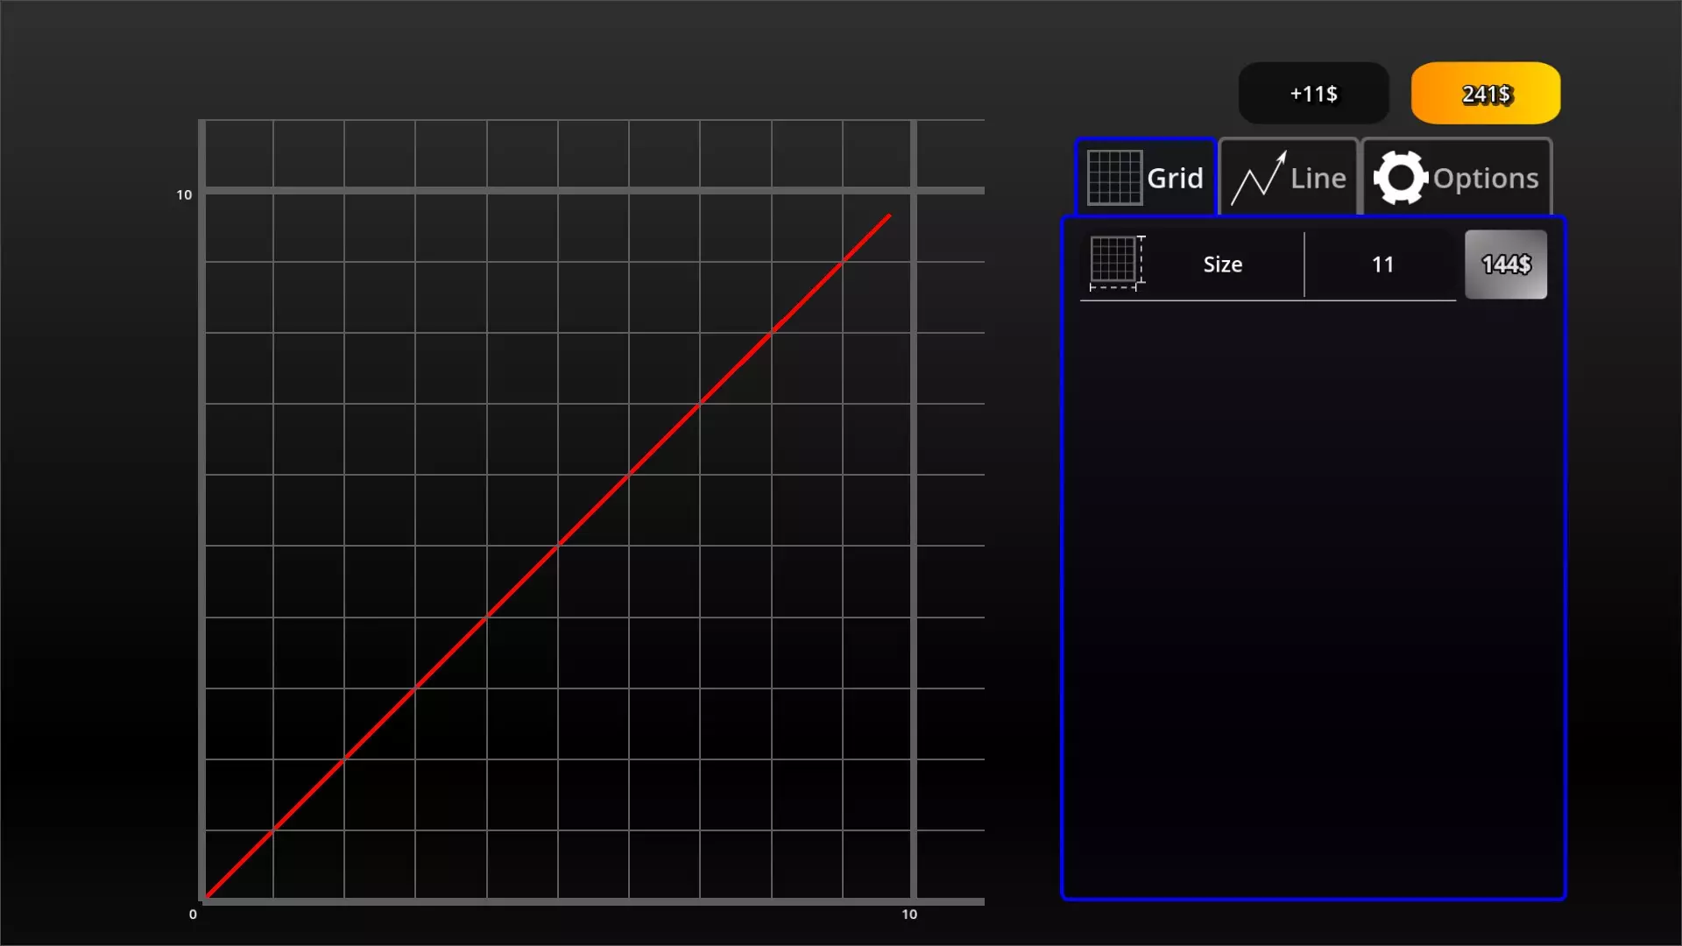Click the empty area of the Grid panel

pos(1312,596)
